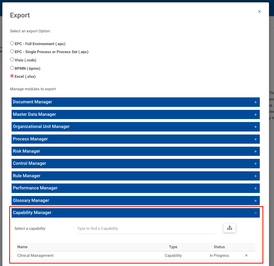Close the Export dialog
The width and height of the screenshot is (274, 266).
click(259, 11)
